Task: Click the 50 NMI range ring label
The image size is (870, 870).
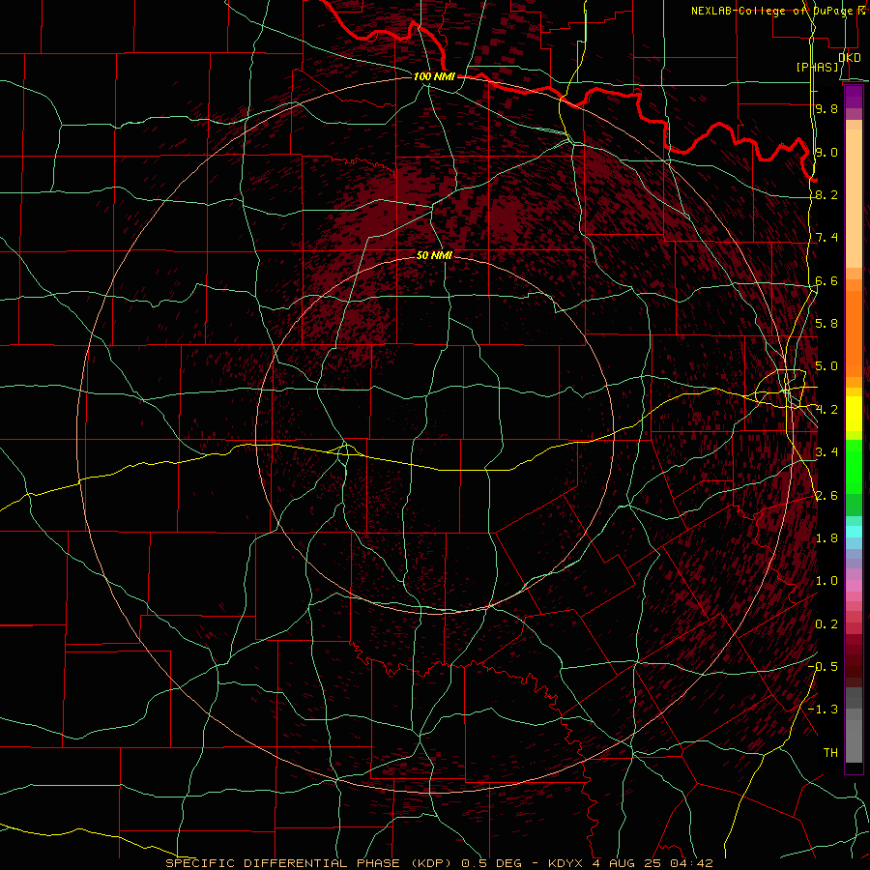Action: (x=434, y=255)
